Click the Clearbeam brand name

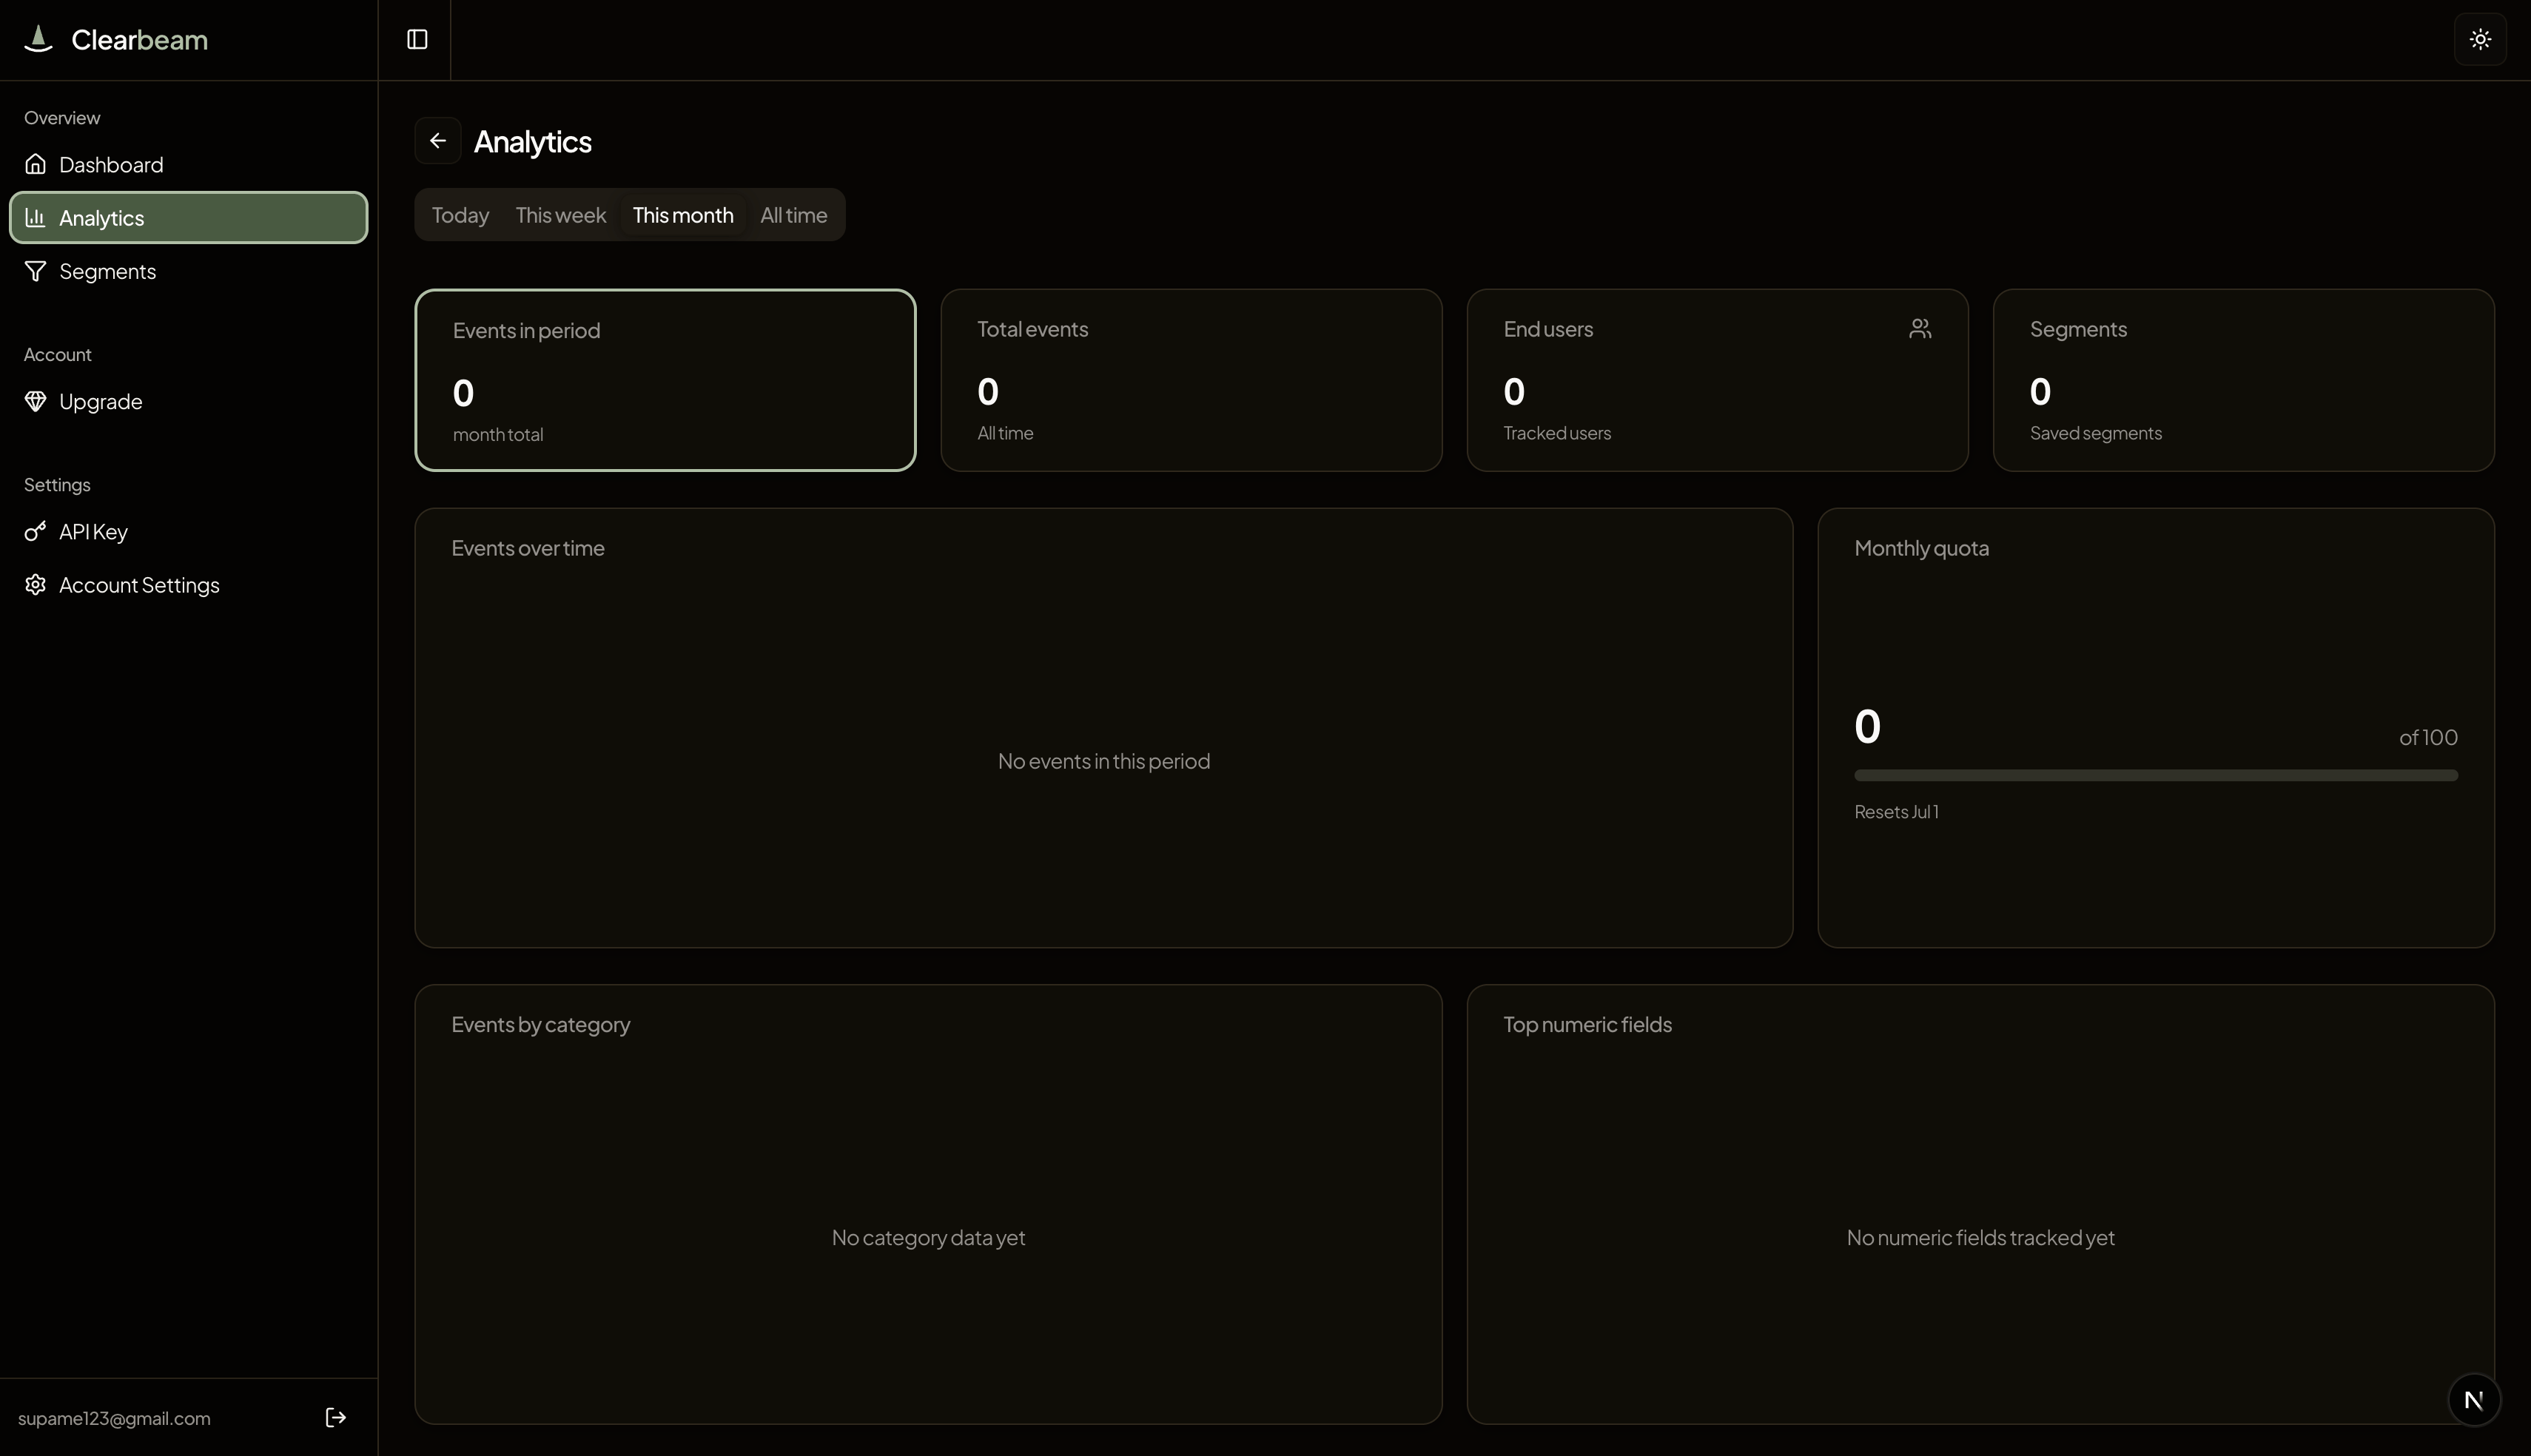tap(140, 40)
